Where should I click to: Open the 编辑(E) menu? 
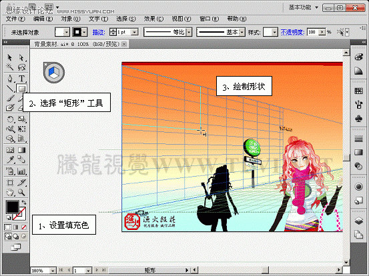pyautogui.click(x=43, y=19)
